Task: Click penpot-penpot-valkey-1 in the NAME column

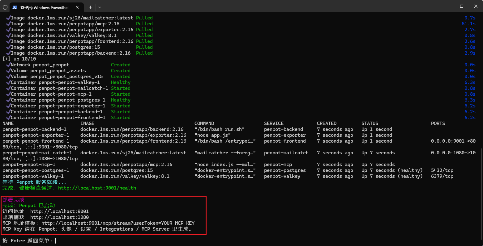Action: point(33,176)
